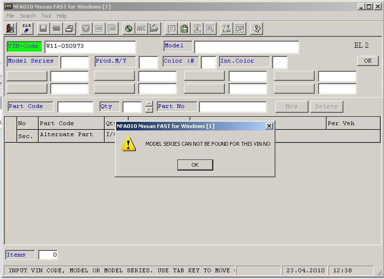The image size is (384, 279).
Task: Click the framed illustration toolbar icon
Action: point(86,29)
